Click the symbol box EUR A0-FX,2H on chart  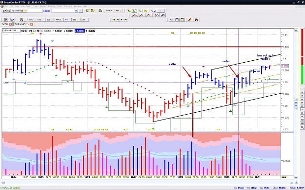(x=12, y=31)
